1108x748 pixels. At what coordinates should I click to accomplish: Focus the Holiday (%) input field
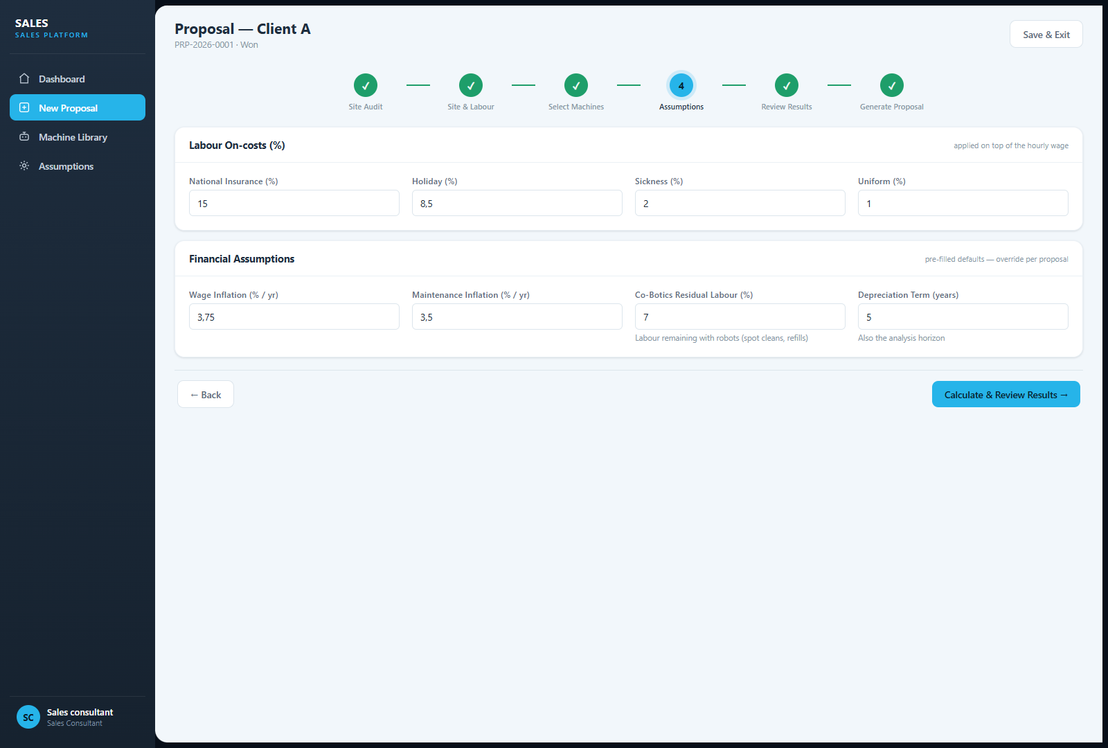pyautogui.click(x=517, y=204)
